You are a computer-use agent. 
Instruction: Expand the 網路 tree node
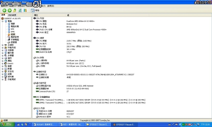click(x=2, y=61)
